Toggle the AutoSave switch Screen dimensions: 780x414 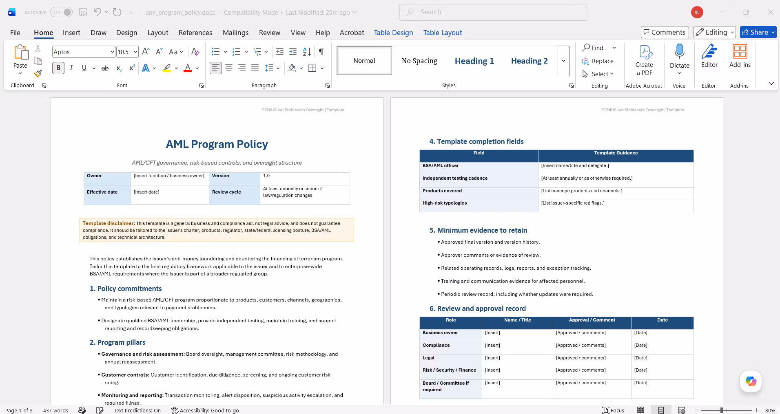62,12
